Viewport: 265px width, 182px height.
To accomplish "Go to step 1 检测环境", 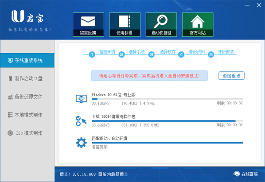I will click(x=92, y=54).
